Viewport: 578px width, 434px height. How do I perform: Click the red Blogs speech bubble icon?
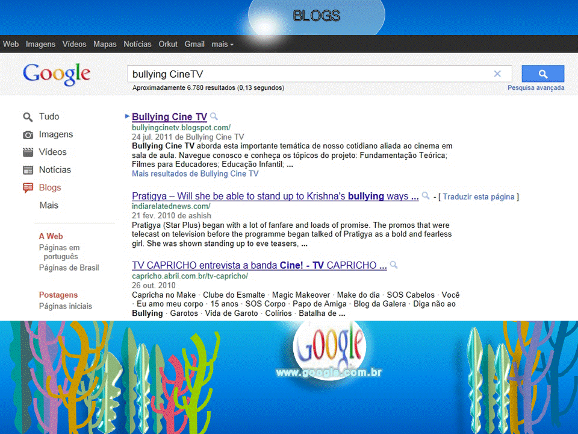click(x=28, y=188)
